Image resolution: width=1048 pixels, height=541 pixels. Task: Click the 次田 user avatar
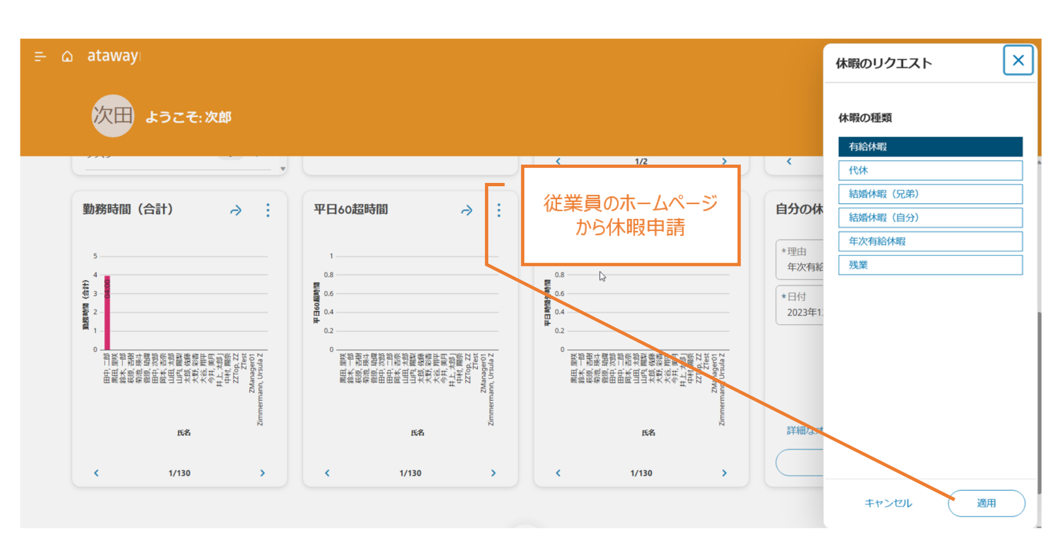click(113, 116)
